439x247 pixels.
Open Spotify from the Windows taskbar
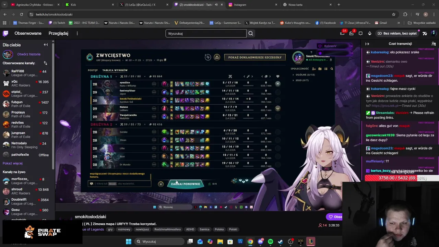[x=270, y=242]
